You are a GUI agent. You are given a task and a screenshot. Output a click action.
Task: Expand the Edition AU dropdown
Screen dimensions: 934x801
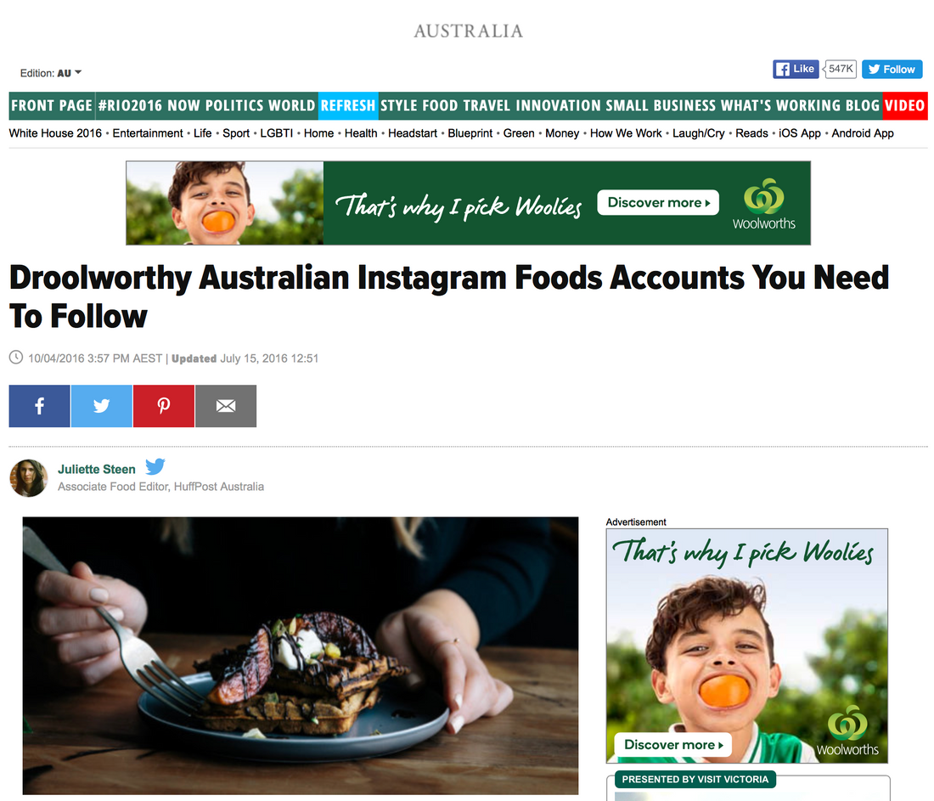tap(51, 73)
